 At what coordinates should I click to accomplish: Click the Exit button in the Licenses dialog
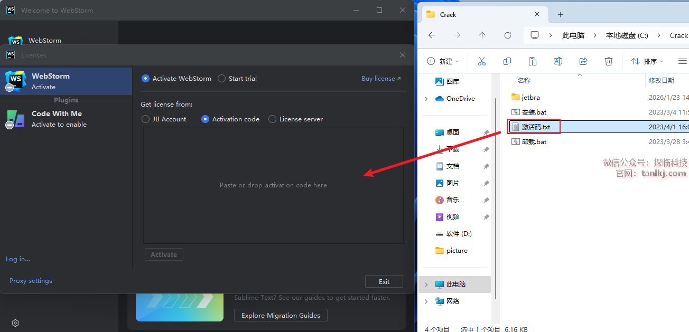(x=384, y=281)
